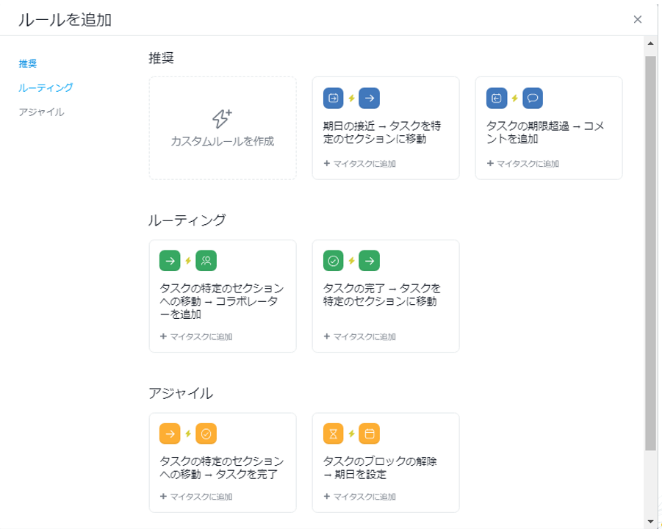Screen dimensions: 662x529
Task: Open タスクの期限超過 → コメントを追加 rule
Action: pos(549,129)
